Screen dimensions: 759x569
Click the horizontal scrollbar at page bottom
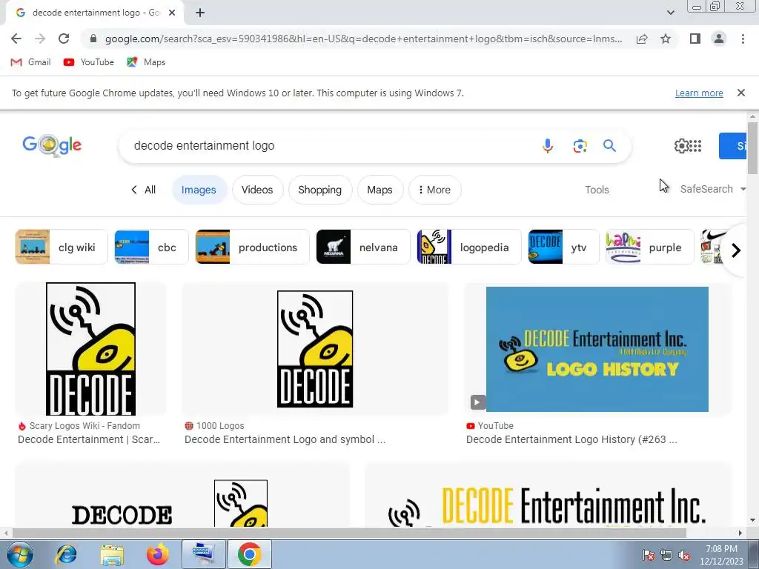point(349,533)
